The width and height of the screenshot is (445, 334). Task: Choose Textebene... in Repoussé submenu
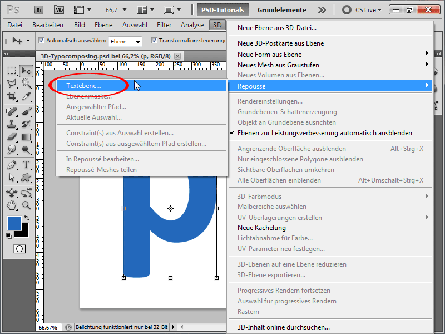click(x=142, y=86)
